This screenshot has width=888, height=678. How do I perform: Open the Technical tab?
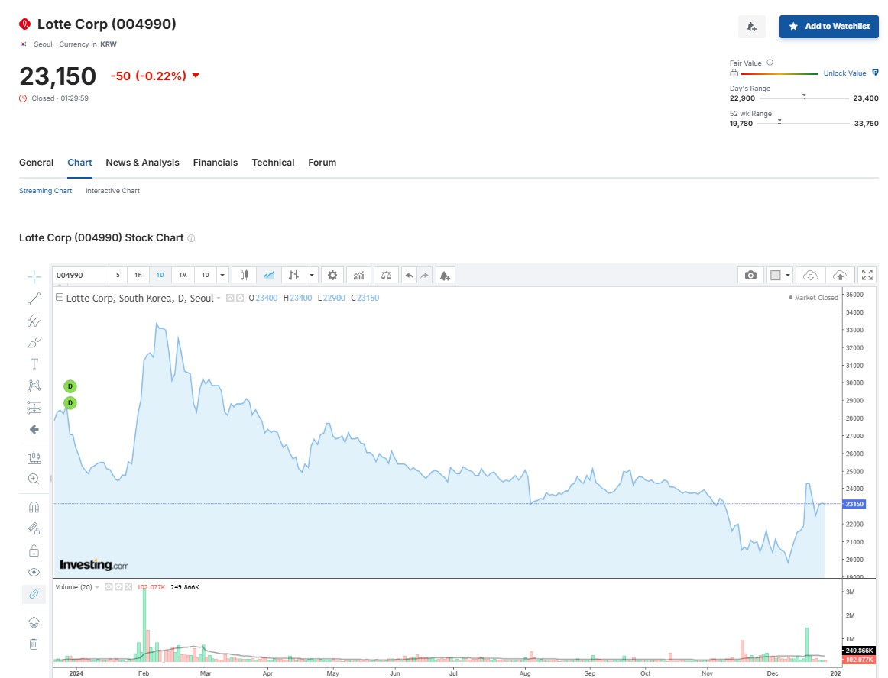(273, 163)
